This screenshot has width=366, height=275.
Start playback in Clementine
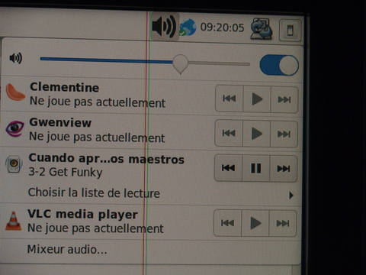(257, 99)
